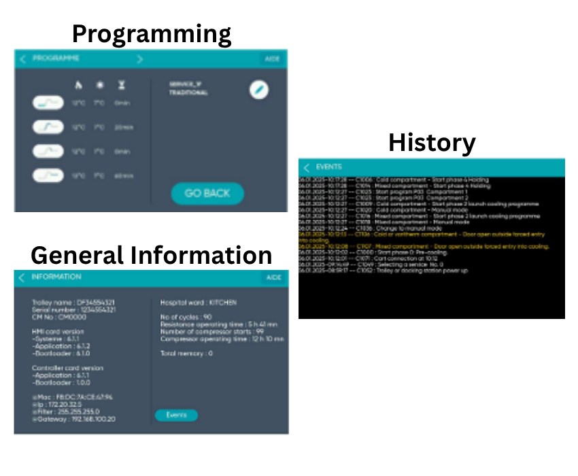Select the Mixed compartment Start phase 4 Holding event
This screenshot has height=476, width=578.
pyautogui.click(x=394, y=186)
